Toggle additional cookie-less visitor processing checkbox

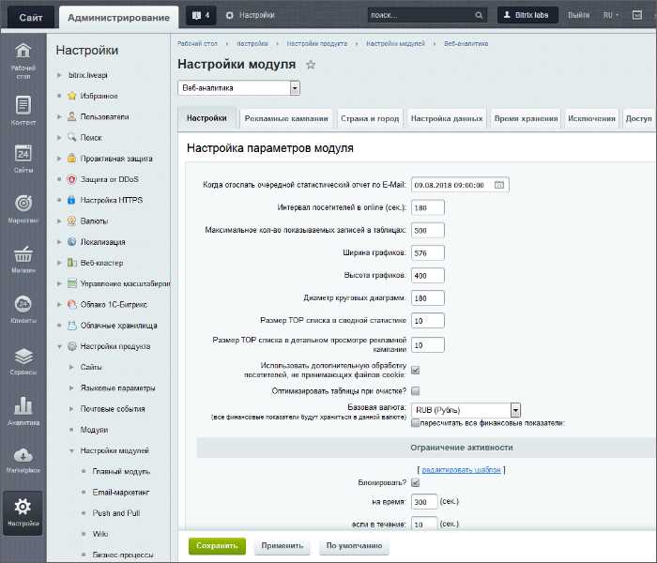[x=415, y=370]
